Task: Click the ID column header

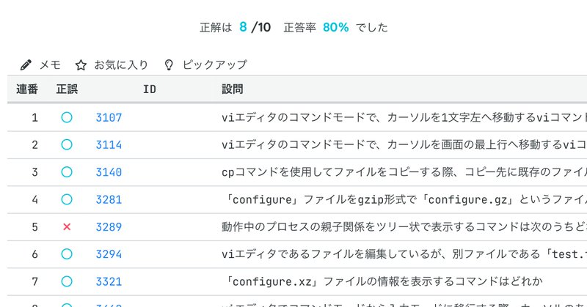Action: click(x=149, y=90)
